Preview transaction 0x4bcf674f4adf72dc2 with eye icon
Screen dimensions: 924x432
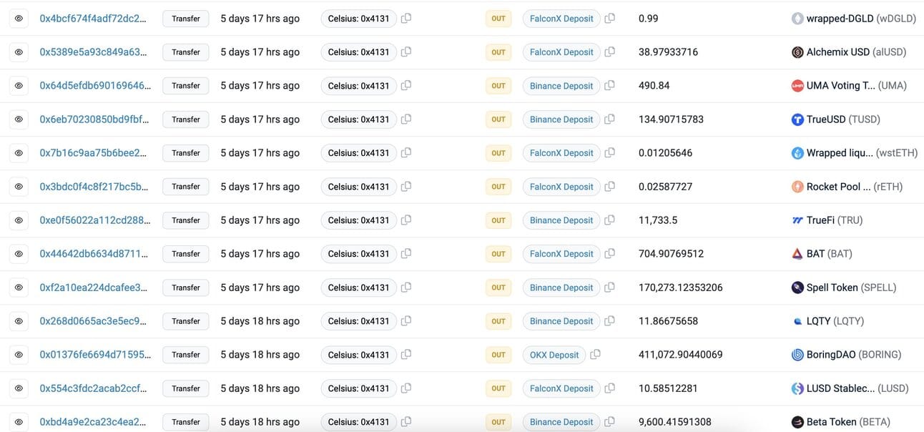tap(19, 19)
